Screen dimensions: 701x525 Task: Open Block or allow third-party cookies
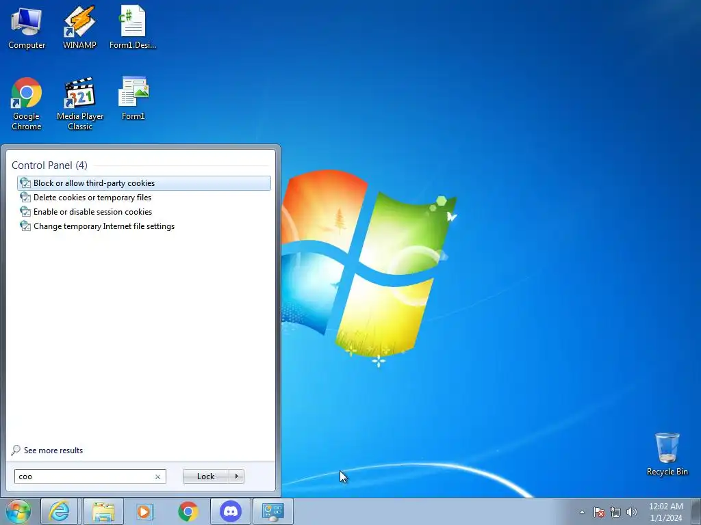pos(144,183)
